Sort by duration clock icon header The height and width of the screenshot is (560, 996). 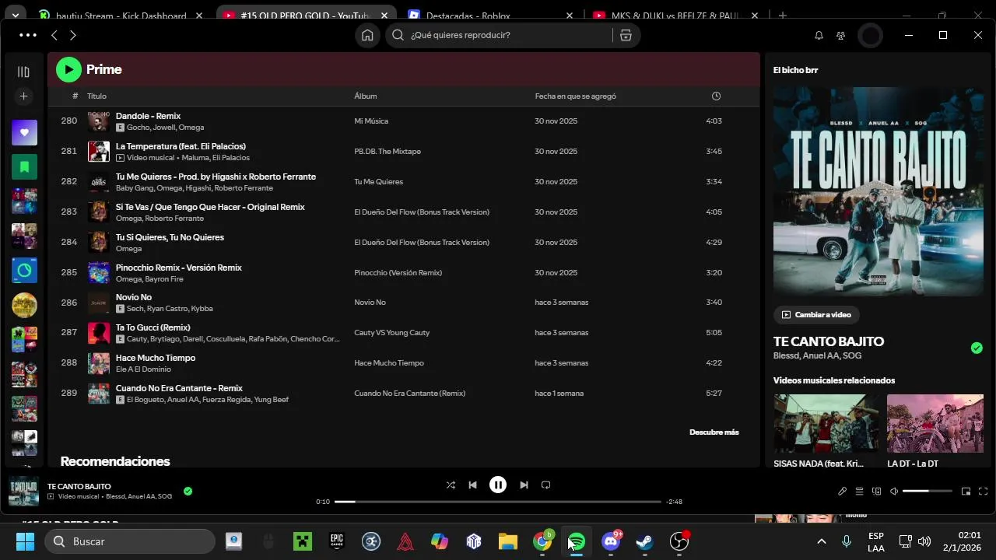pos(716,96)
